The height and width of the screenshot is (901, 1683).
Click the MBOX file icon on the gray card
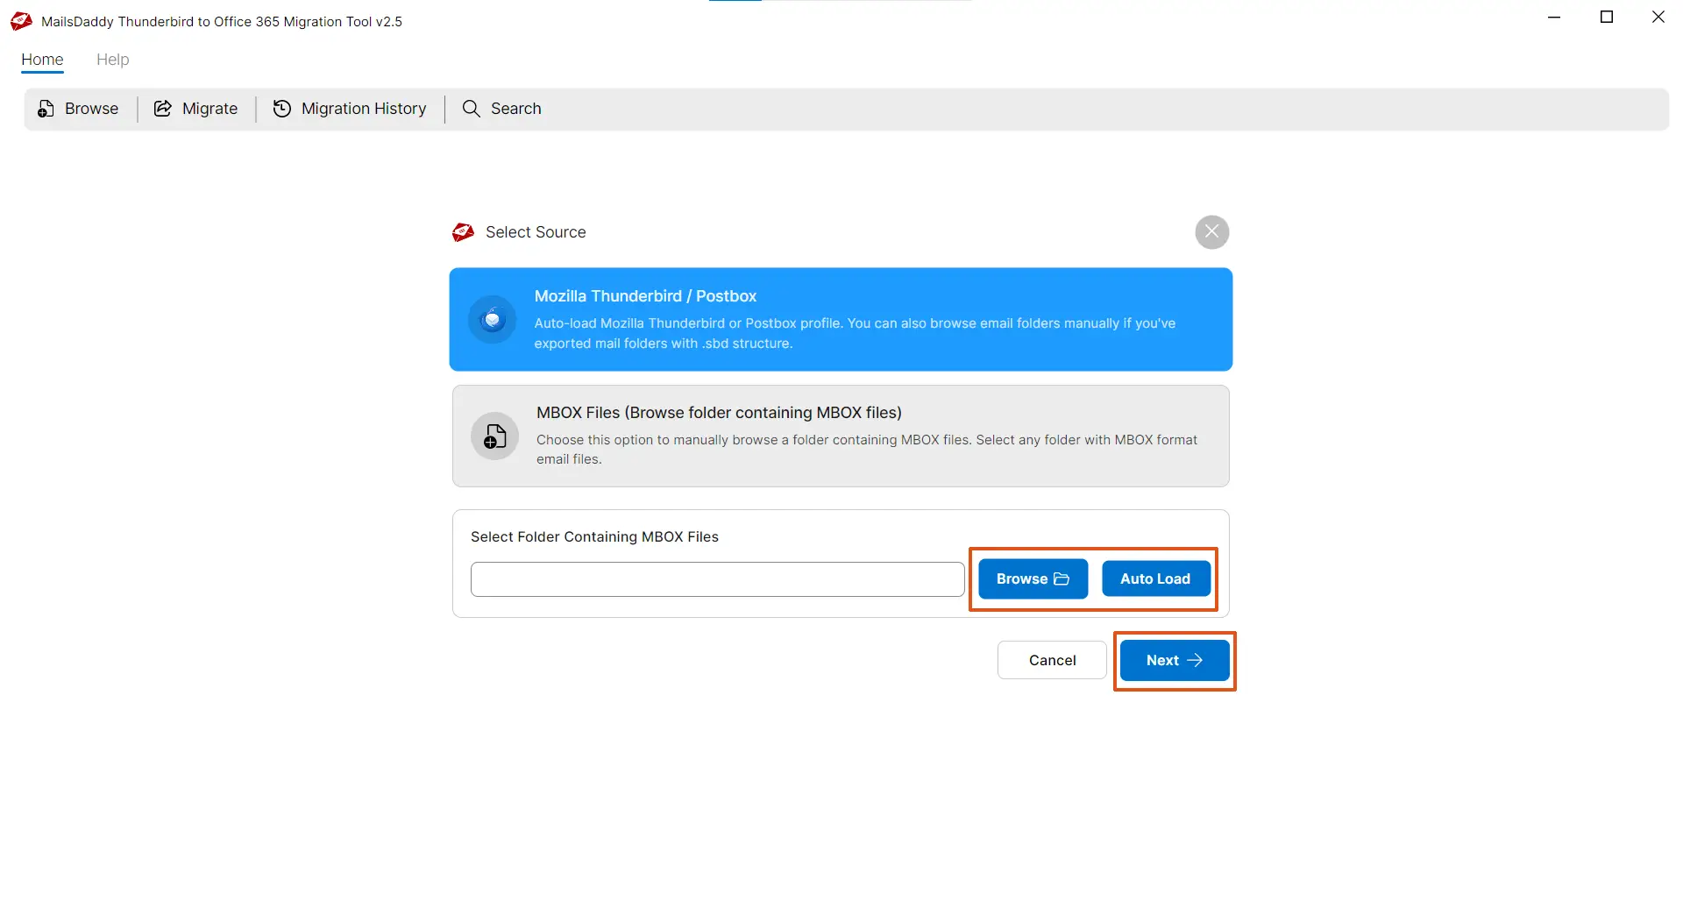tap(494, 436)
